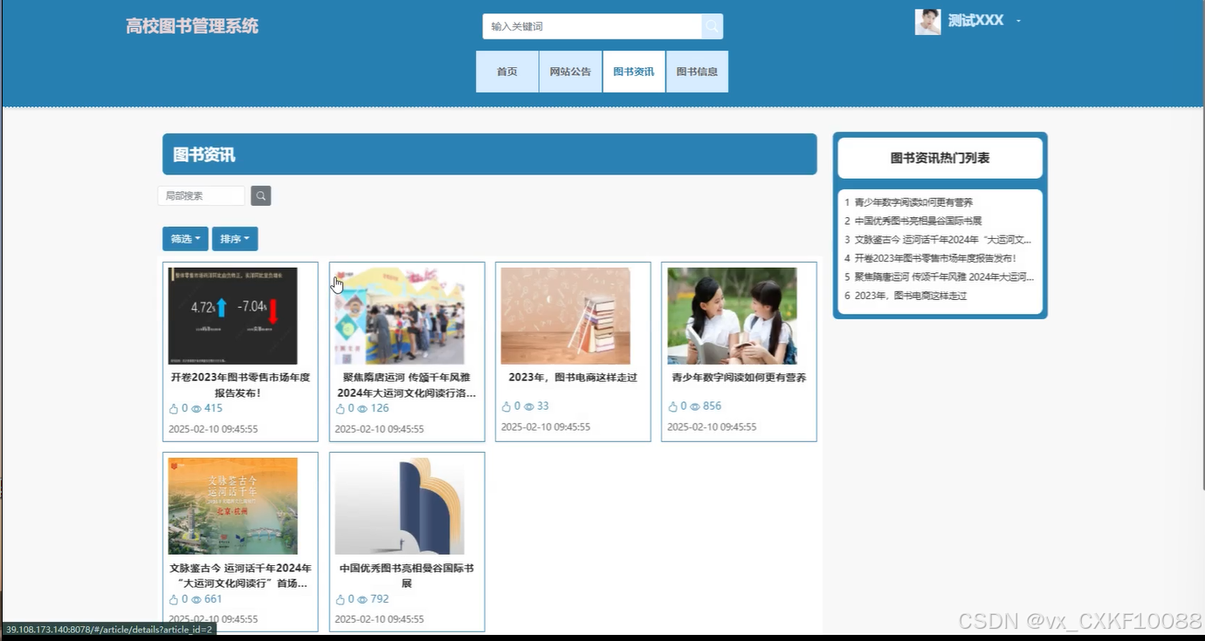Switch to the 图书信息 tab

pos(697,72)
